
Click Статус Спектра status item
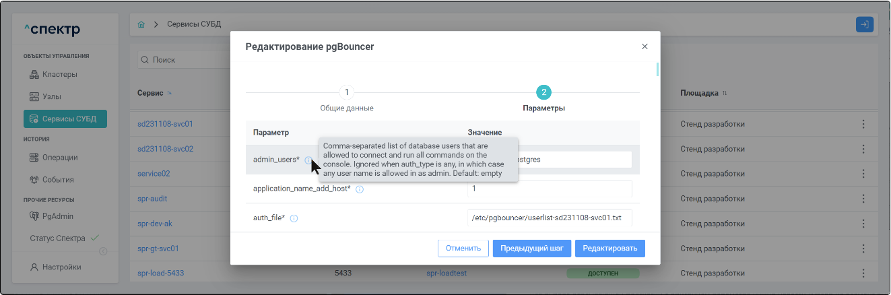65,238
